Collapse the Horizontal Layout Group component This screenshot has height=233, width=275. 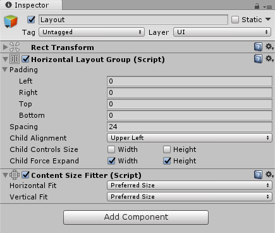pyautogui.click(x=5, y=60)
